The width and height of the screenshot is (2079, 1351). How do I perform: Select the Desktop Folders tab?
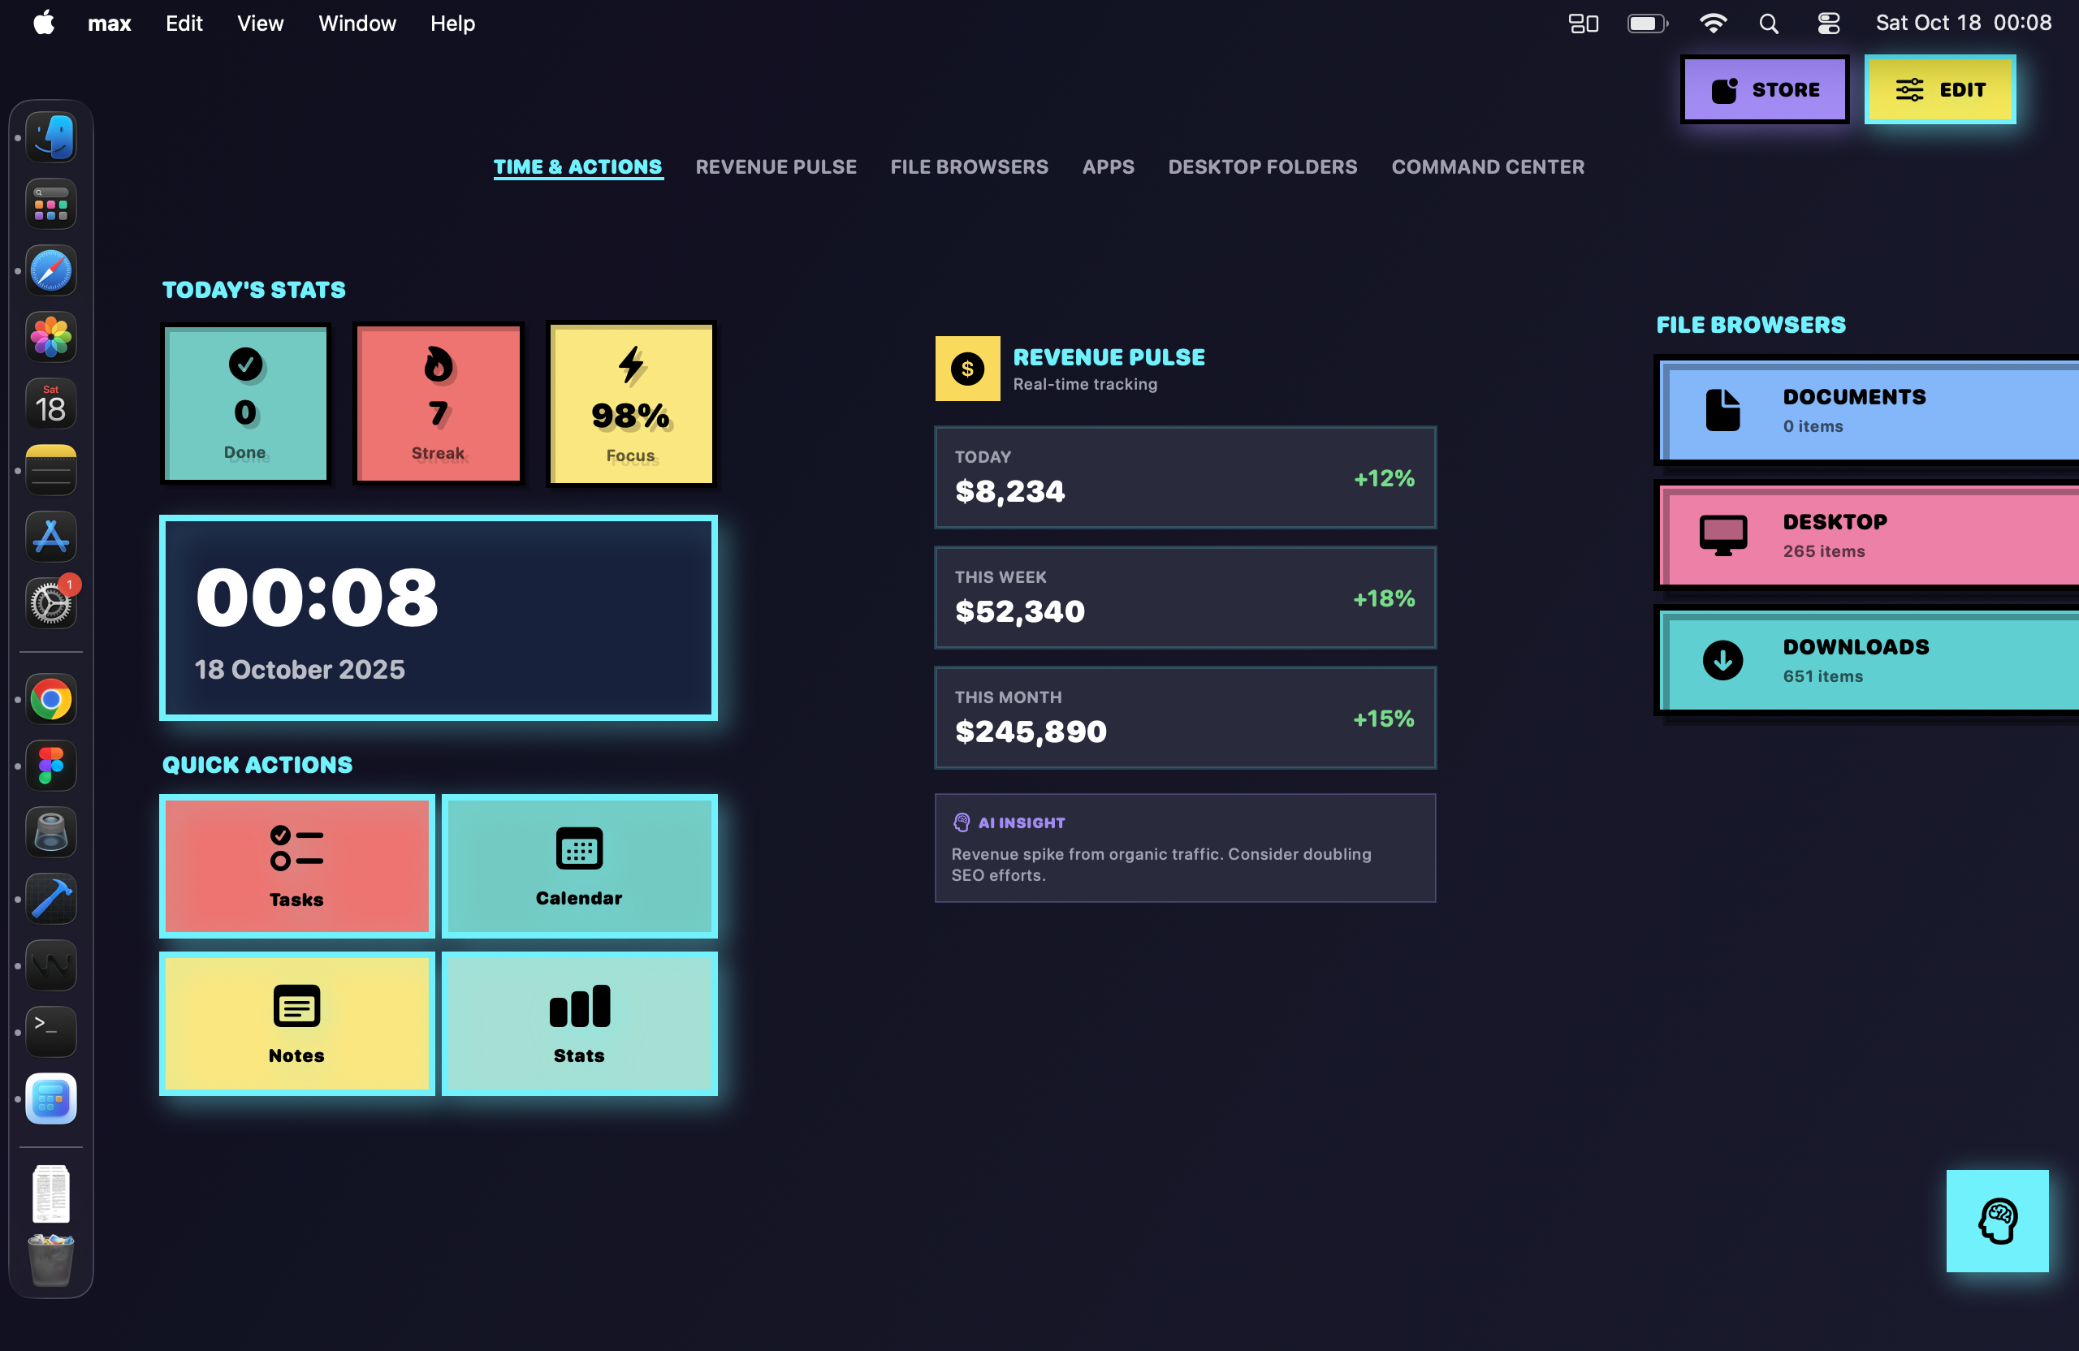(x=1262, y=166)
